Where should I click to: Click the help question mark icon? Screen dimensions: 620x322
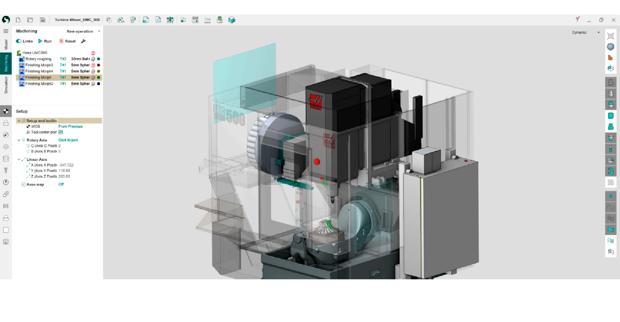point(577,20)
